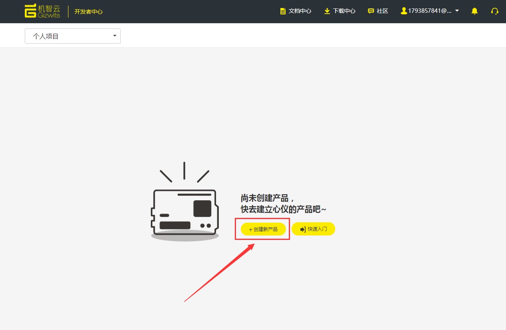
Task: Click the user avatar icon
Action: coord(404,11)
